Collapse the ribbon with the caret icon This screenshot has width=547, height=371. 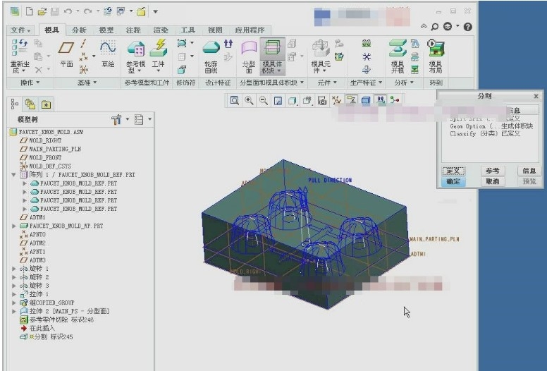(x=424, y=26)
